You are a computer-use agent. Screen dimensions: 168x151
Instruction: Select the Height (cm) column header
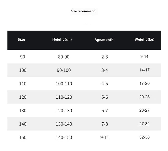pos(62,40)
